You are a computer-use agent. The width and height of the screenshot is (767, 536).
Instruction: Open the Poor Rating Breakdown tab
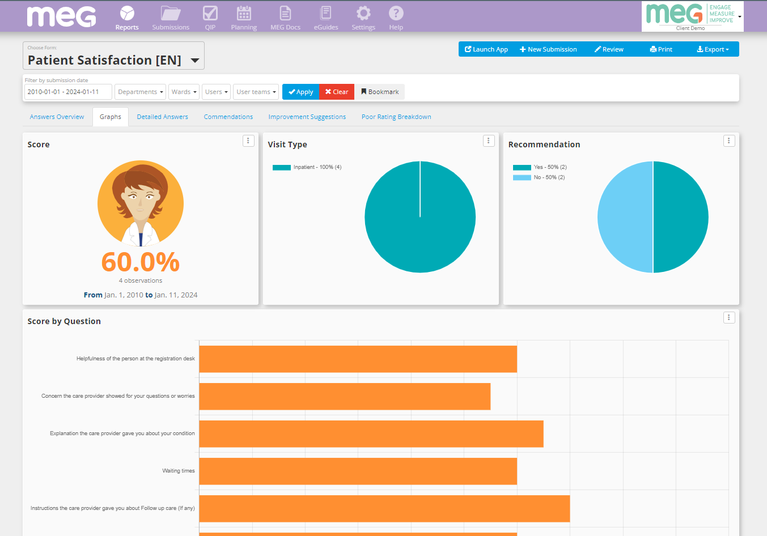click(396, 116)
